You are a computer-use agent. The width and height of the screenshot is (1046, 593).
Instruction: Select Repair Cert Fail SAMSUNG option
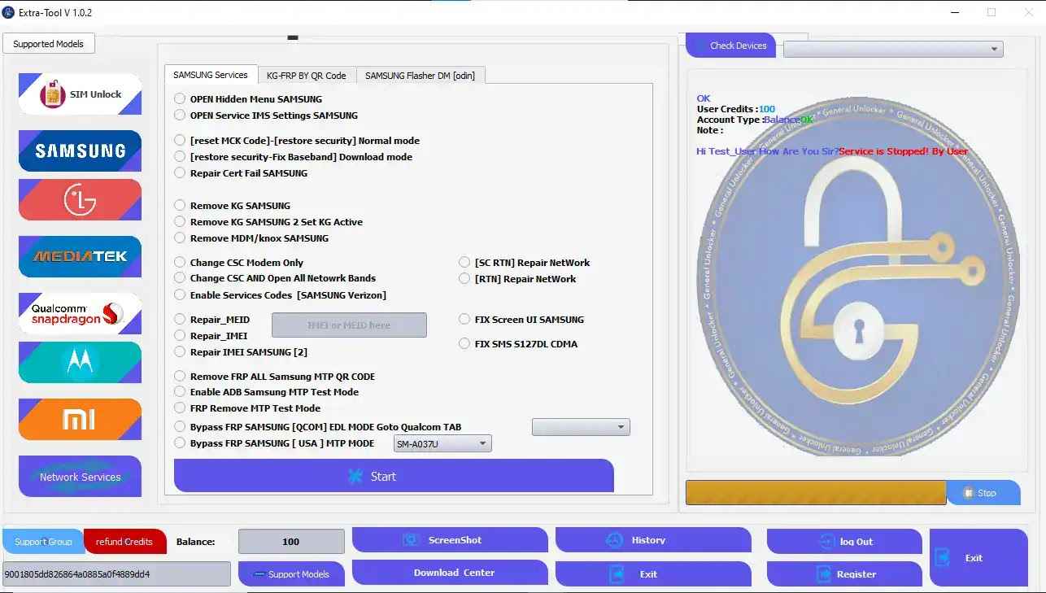[180, 172]
